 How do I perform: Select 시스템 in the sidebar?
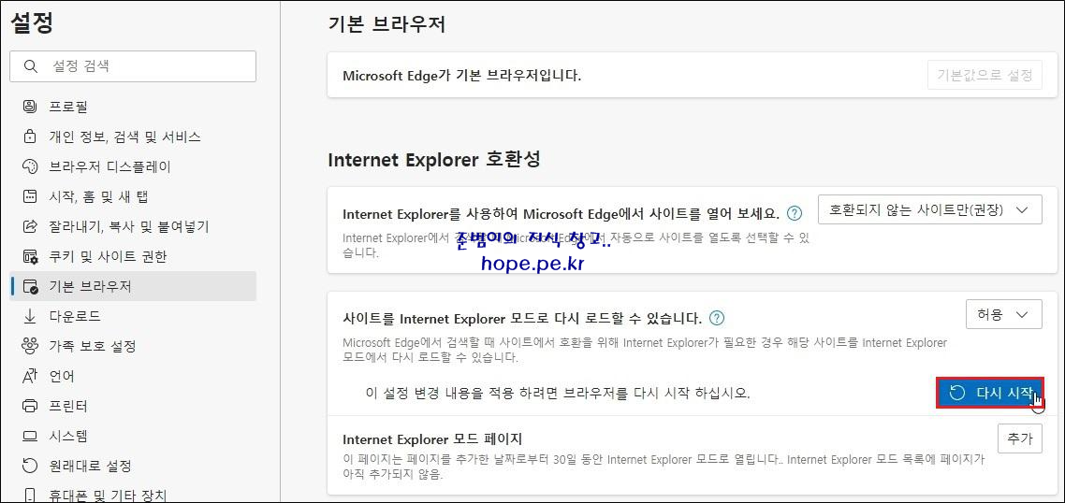pyautogui.click(x=133, y=436)
